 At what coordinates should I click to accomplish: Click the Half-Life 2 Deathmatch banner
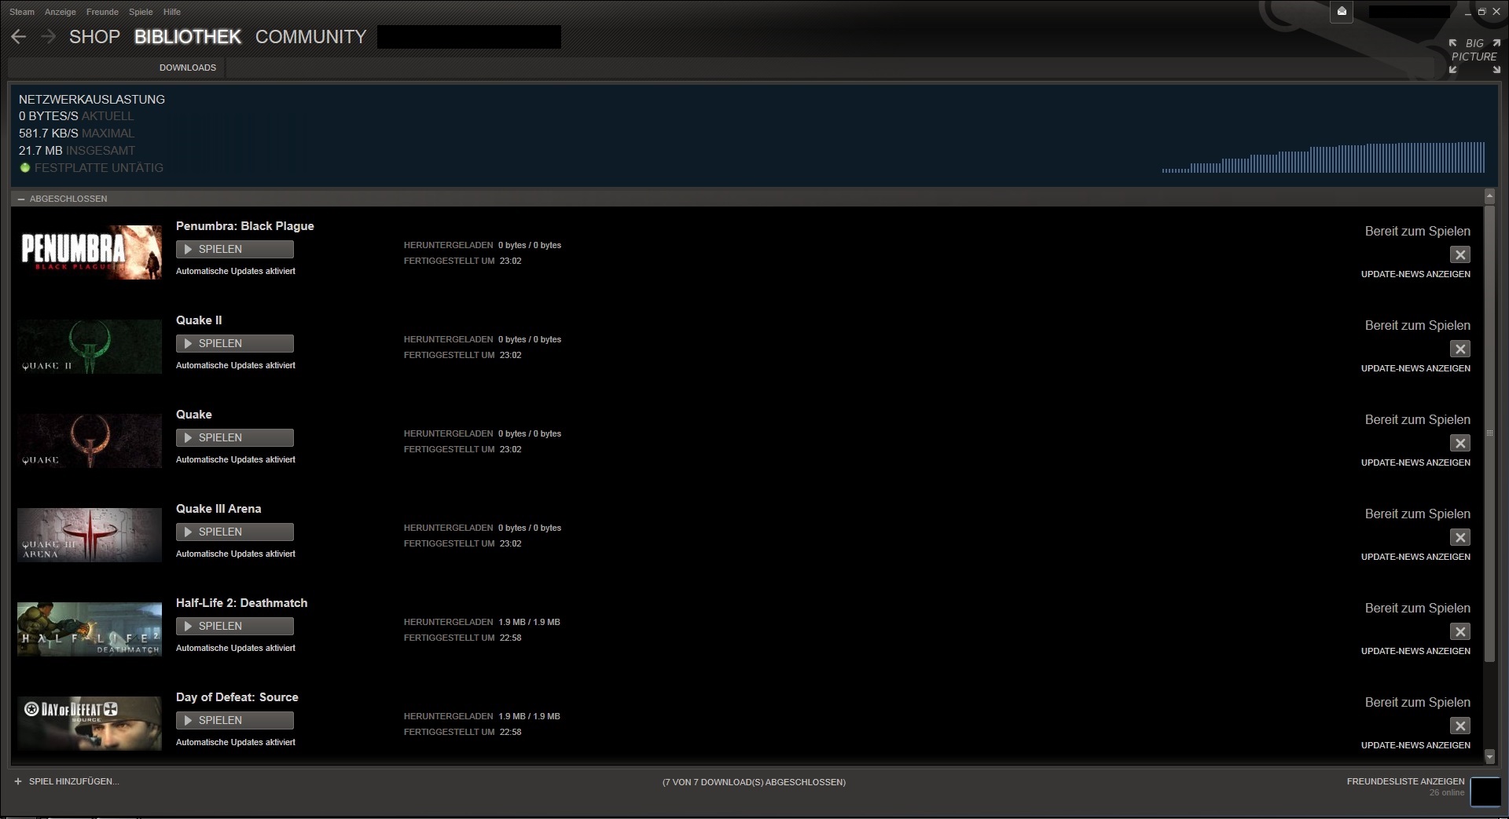click(90, 629)
